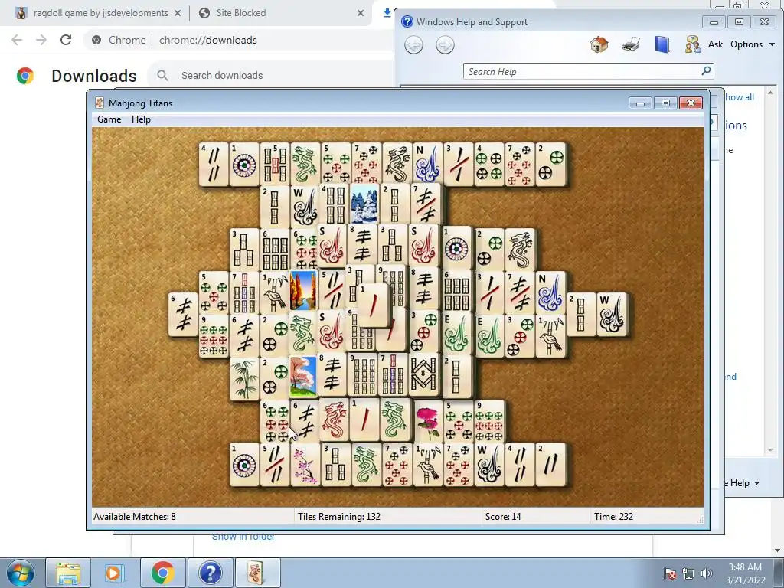Select the pink rose flower tile

click(428, 422)
